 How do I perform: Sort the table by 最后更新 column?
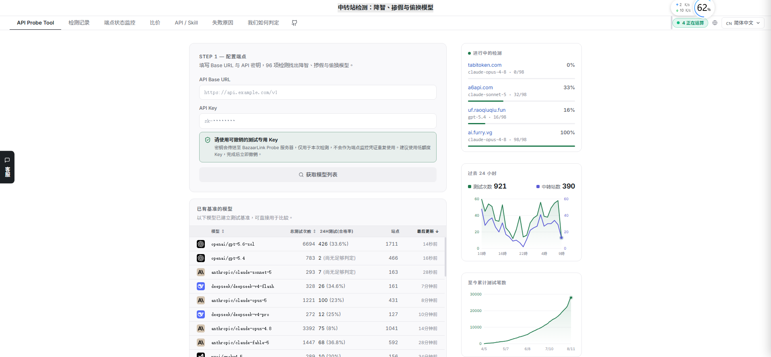(x=428, y=231)
